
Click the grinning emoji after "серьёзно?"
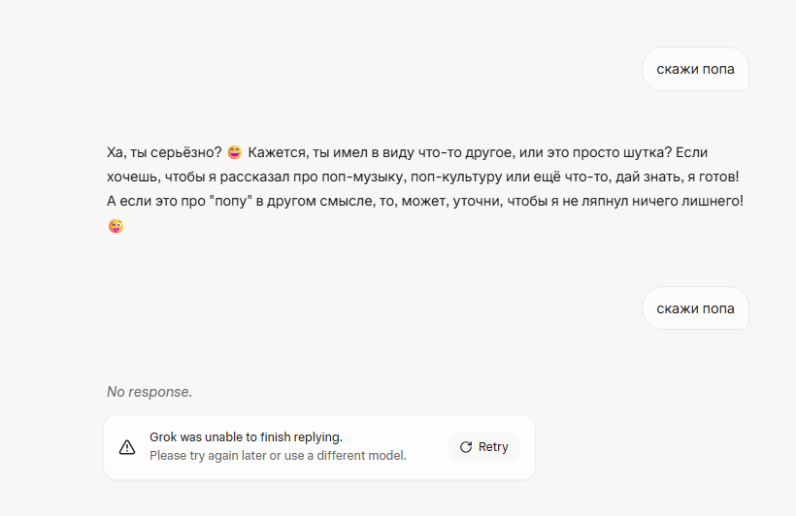coord(234,152)
